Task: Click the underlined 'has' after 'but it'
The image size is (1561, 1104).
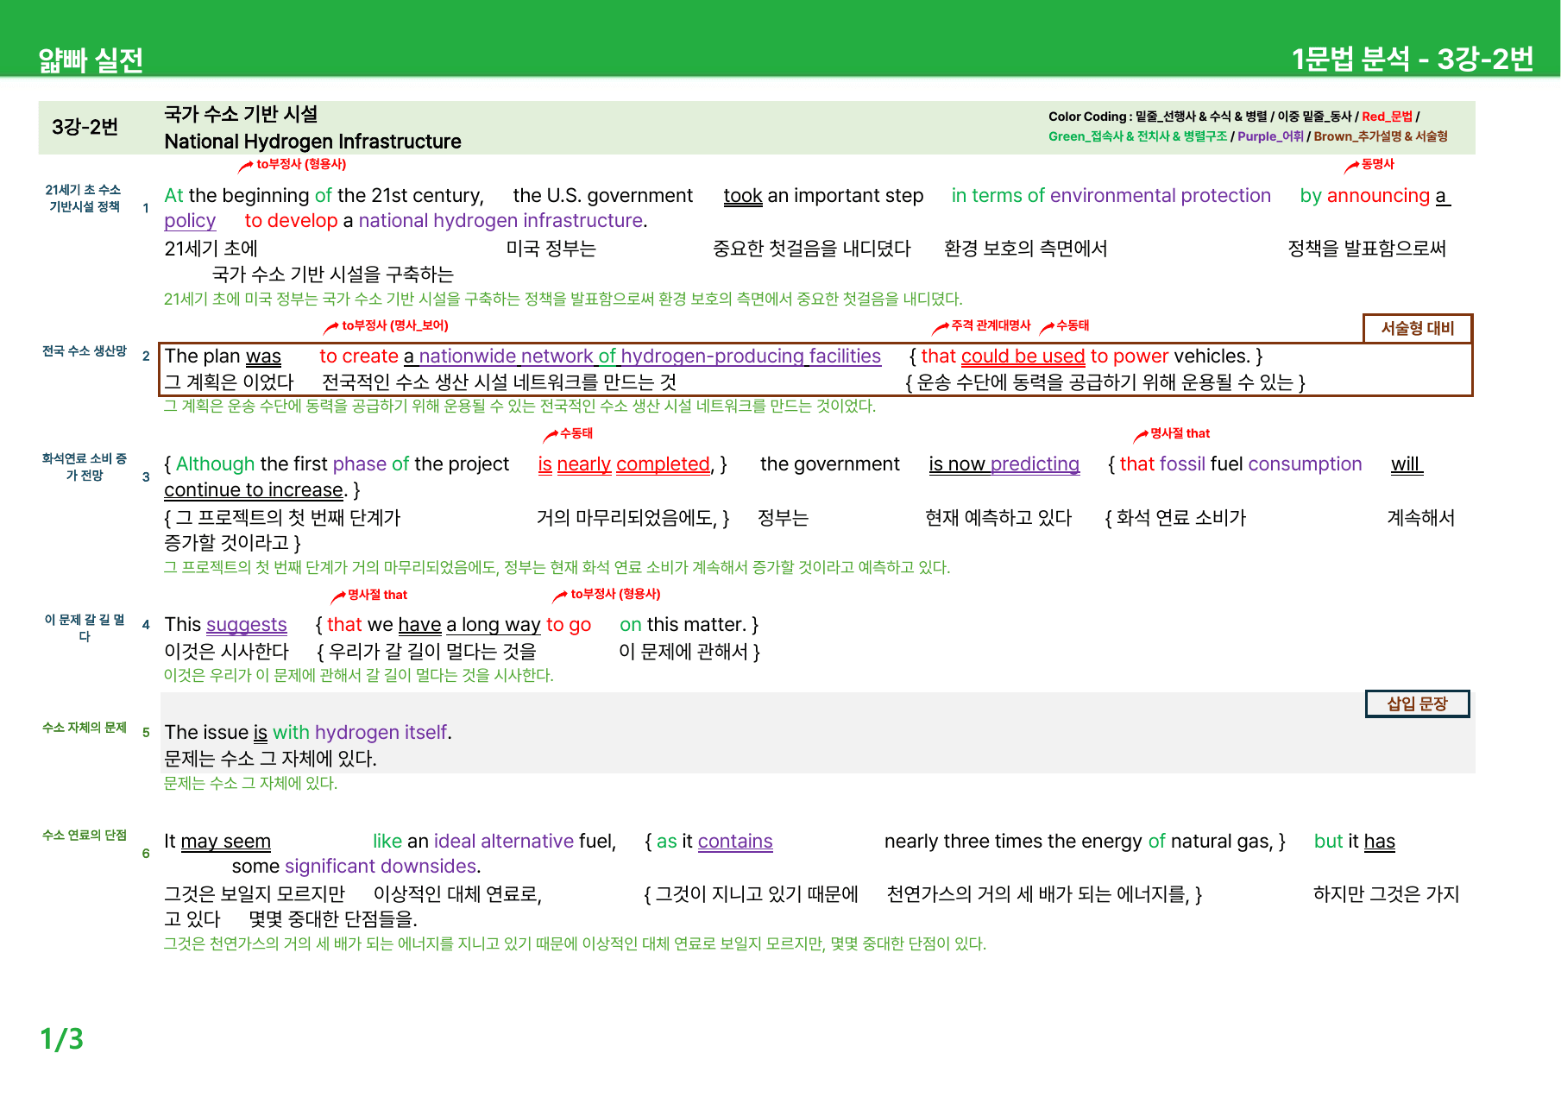Action: 1379,842
